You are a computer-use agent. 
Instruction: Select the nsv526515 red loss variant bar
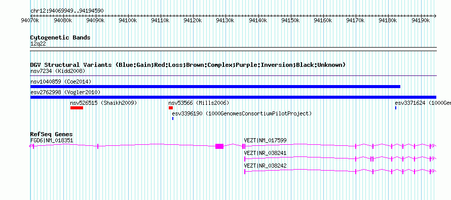point(77,108)
